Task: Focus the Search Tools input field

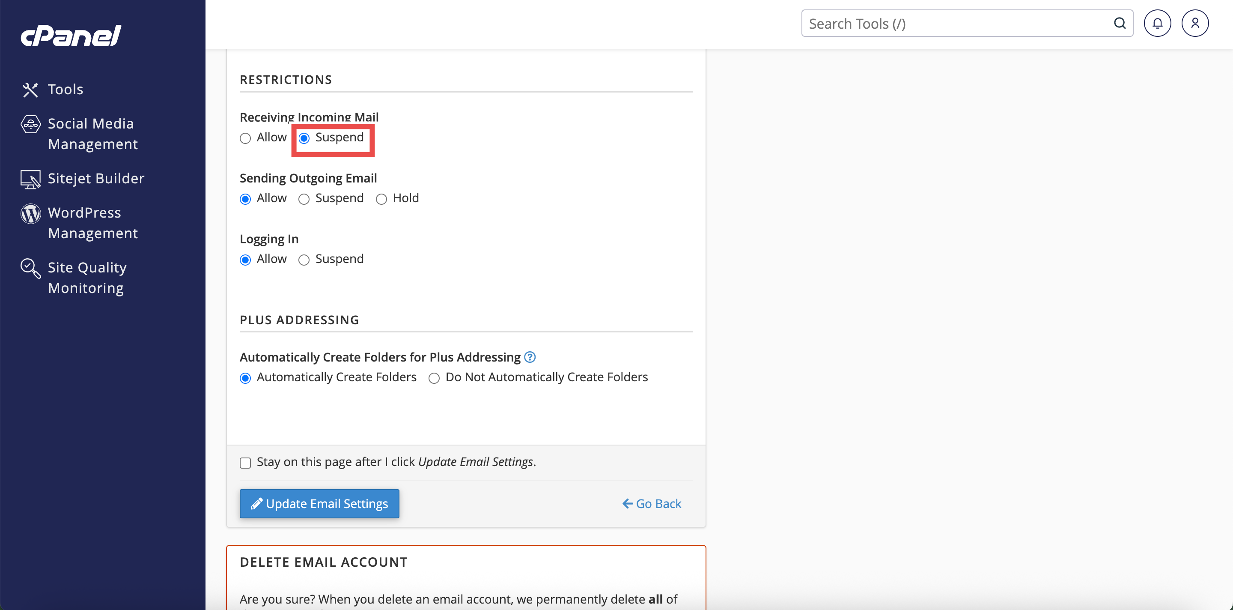Action: pos(957,24)
